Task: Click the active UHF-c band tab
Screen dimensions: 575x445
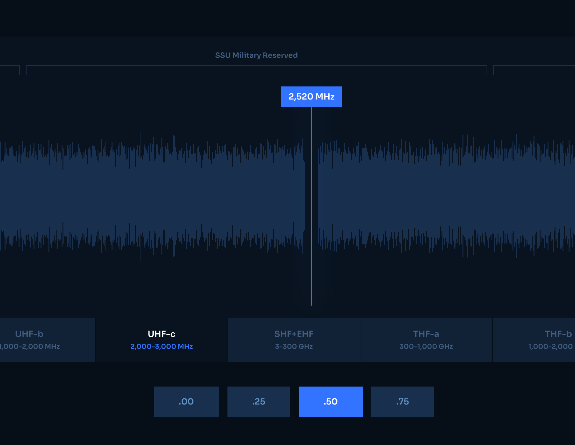Action: (161, 339)
